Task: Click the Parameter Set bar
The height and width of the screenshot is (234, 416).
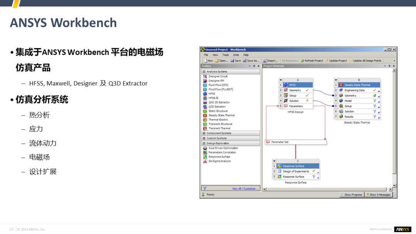Action: click(296, 142)
